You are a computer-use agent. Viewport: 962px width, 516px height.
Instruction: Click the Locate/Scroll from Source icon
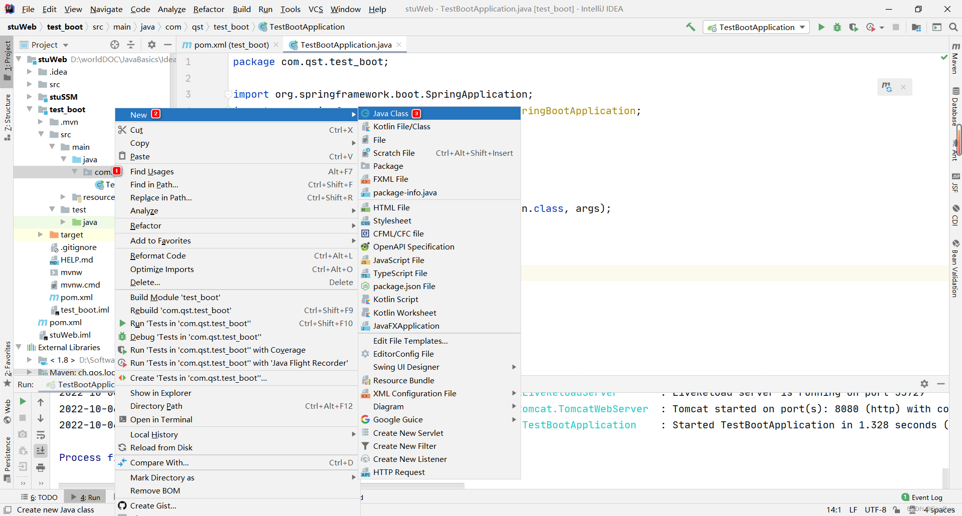115,45
